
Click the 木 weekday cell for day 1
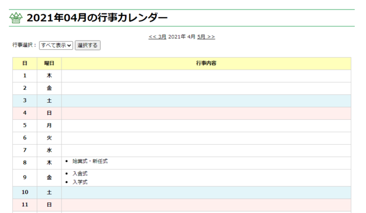tap(49, 76)
